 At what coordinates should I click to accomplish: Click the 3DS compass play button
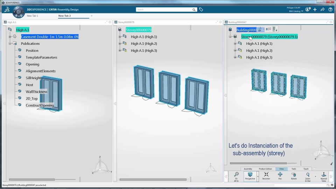coord(19,12)
